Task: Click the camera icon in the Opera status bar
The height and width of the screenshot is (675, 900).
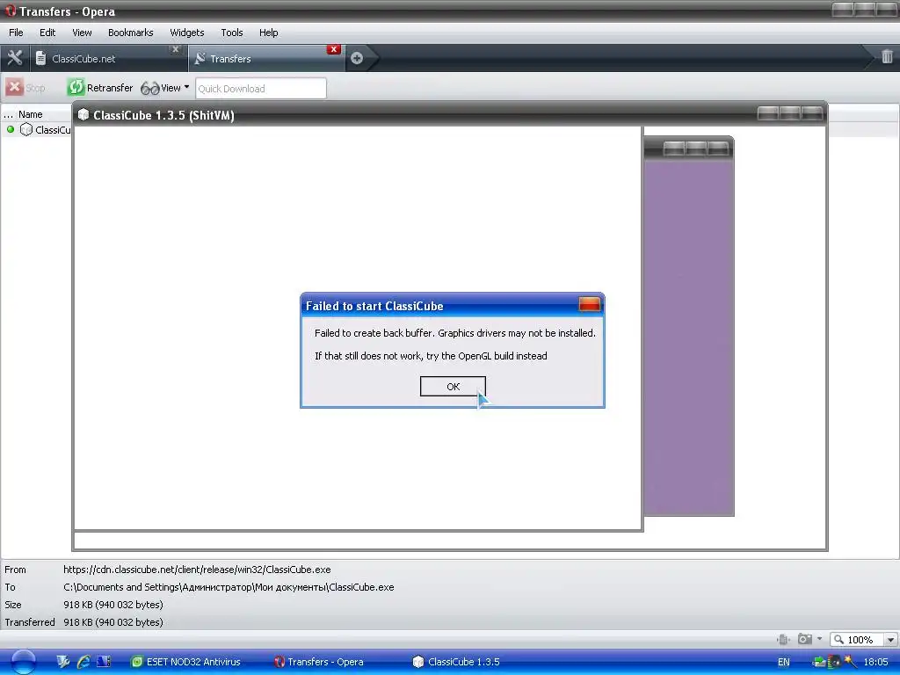Action: coord(805,639)
